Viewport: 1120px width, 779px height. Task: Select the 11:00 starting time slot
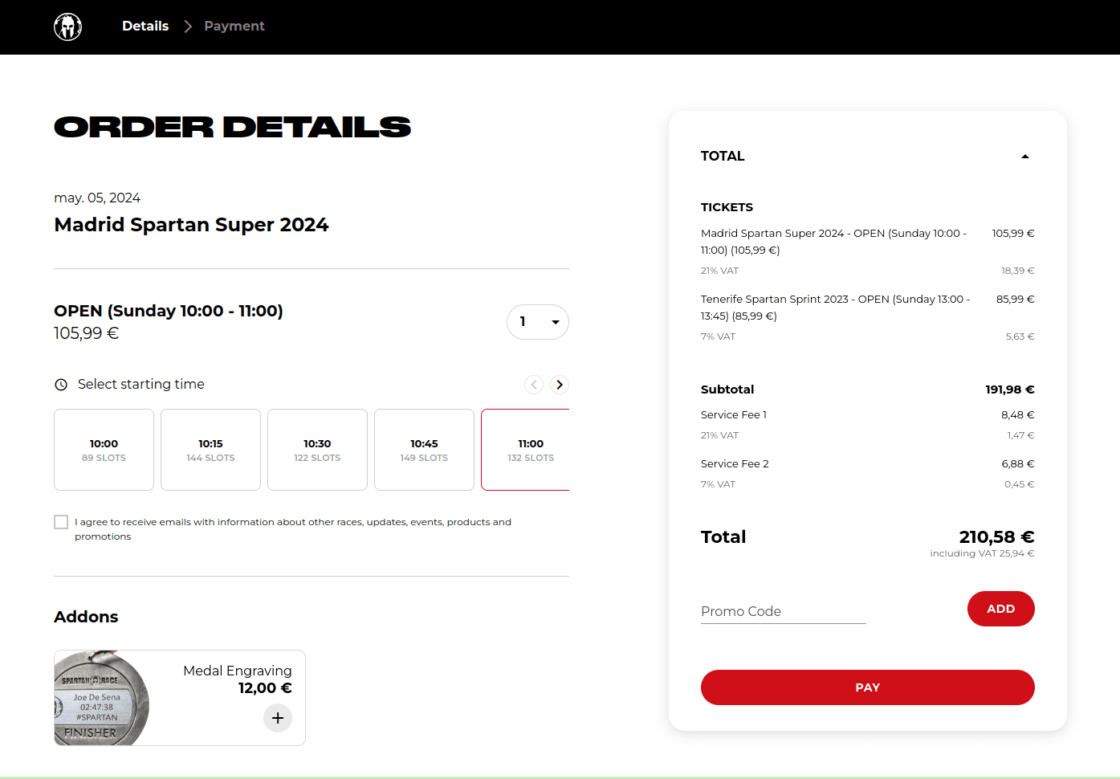click(x=525, y=450)
